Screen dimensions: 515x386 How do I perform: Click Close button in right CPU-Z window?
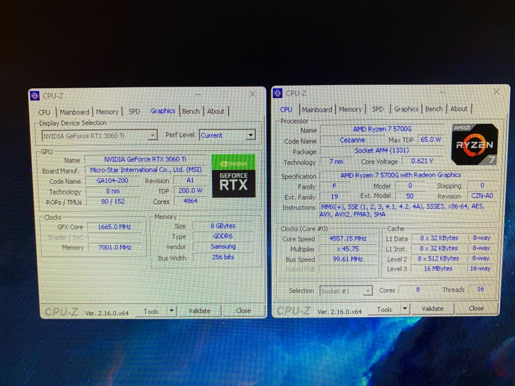click(476, 308)
